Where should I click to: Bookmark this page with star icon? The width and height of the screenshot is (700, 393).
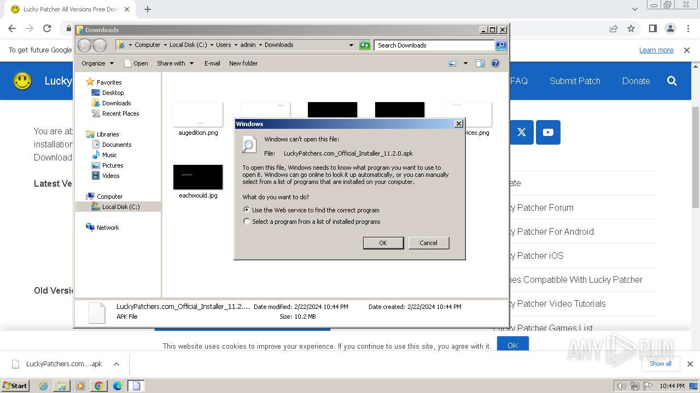pyautogui.click(x=631, y=28)
